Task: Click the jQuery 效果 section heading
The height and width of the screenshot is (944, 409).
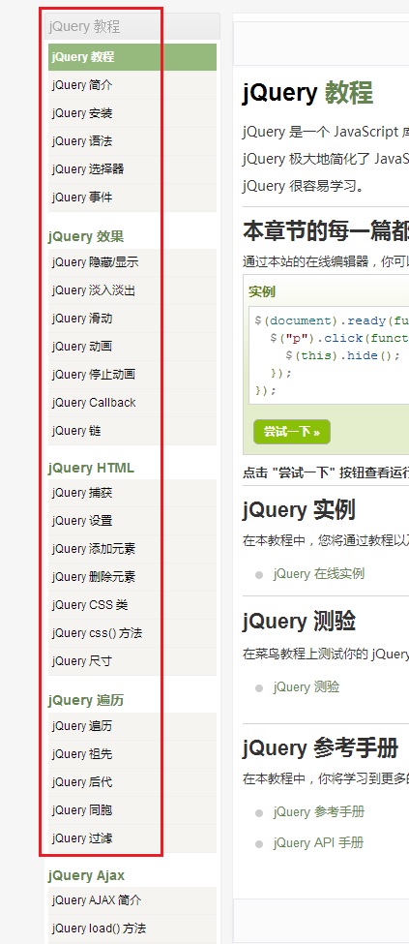Action: click(x=86, y=236)
